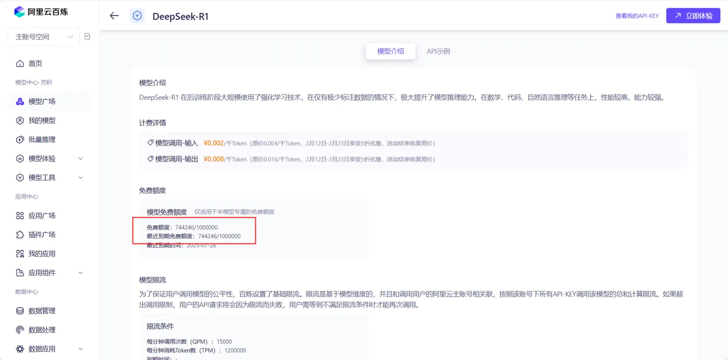This screenshot has height=360, width=728.
Task: Click the 模型中心-灵积 sidebar section label
Action: click(x=34, y=83)
